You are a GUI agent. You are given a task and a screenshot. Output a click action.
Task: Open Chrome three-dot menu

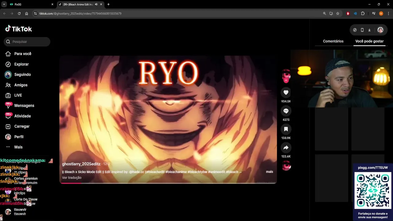coord(388,14)
